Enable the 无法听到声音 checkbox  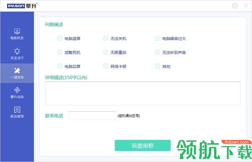pos(157,52)
